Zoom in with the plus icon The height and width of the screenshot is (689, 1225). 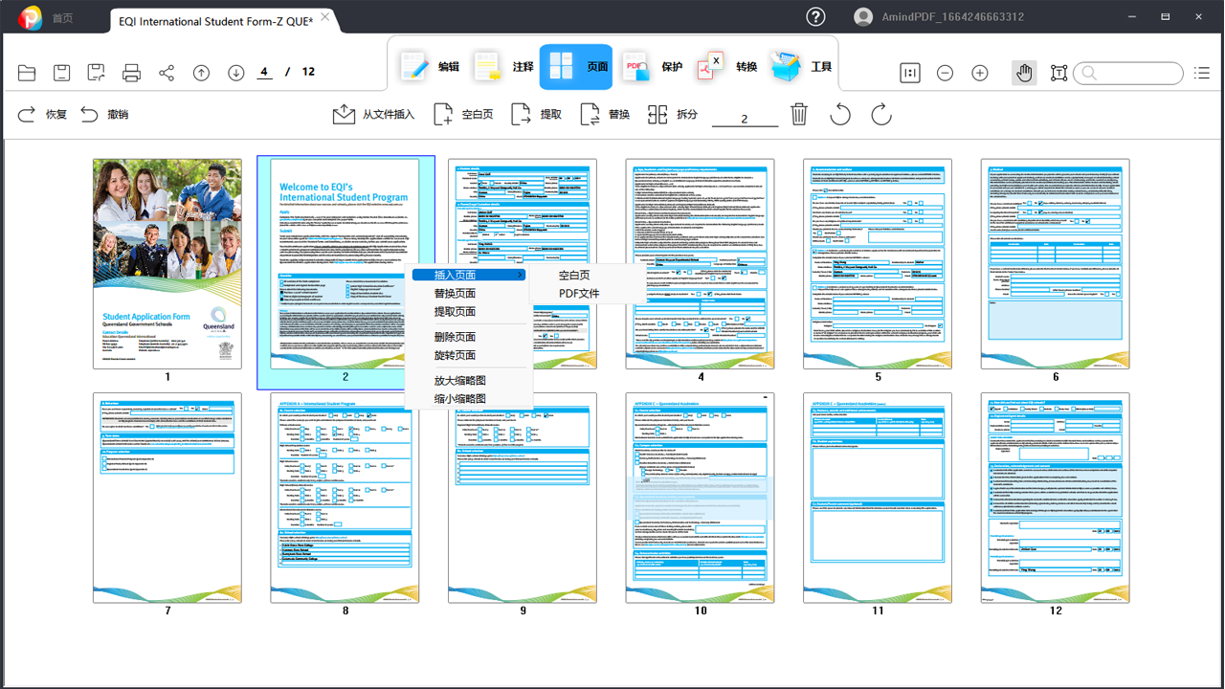[x=979, y=73]
